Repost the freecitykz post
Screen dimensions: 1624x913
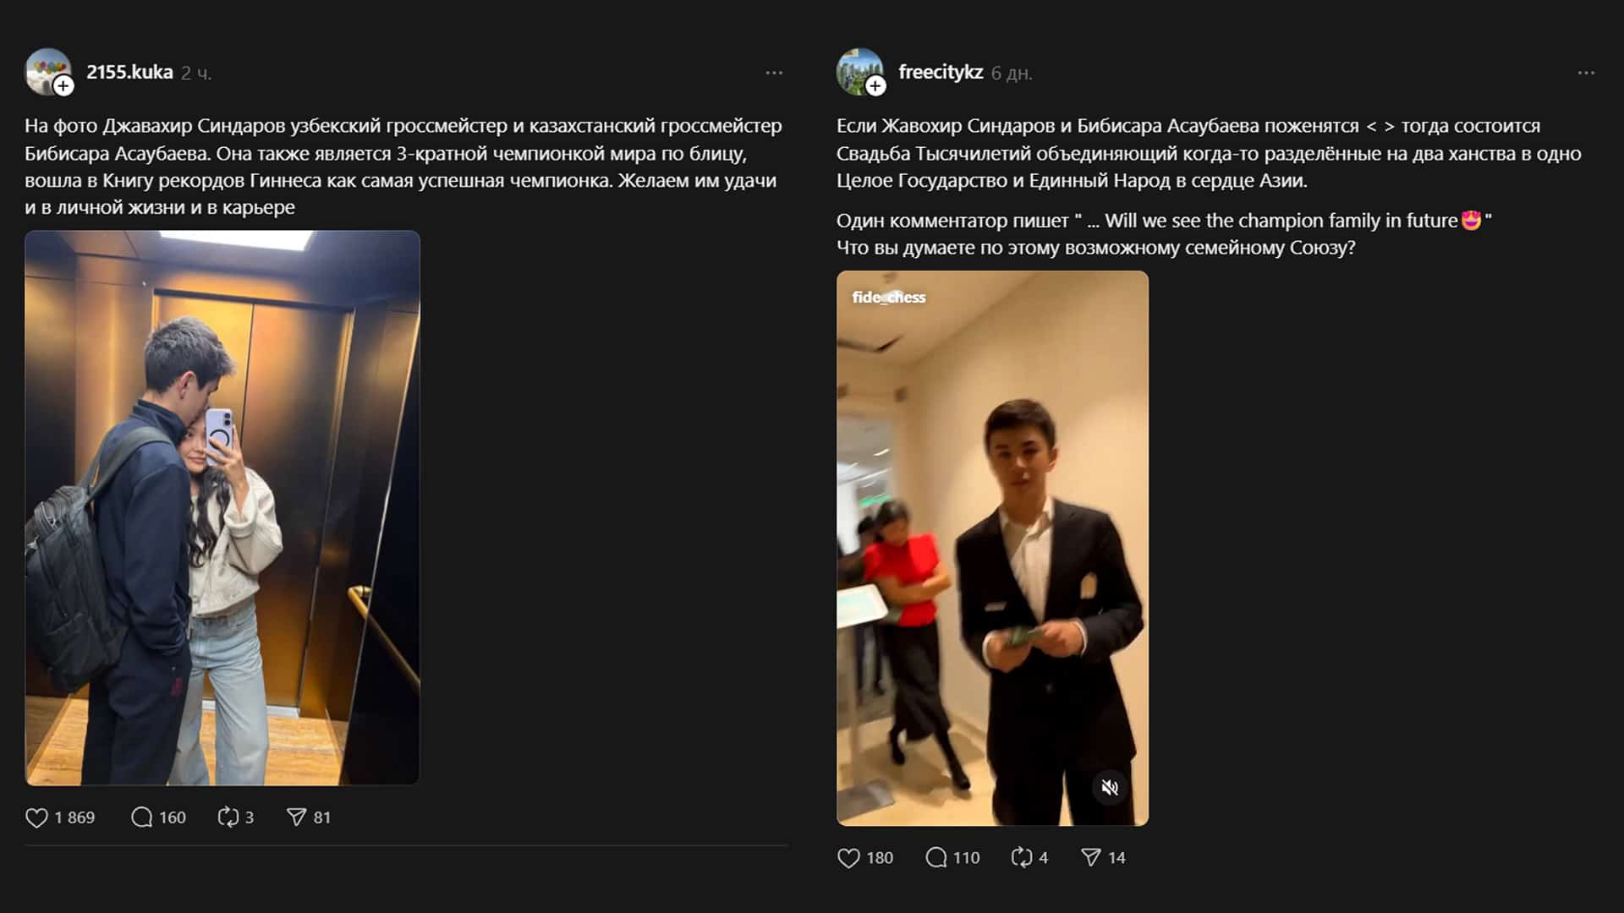point(1021,858)
